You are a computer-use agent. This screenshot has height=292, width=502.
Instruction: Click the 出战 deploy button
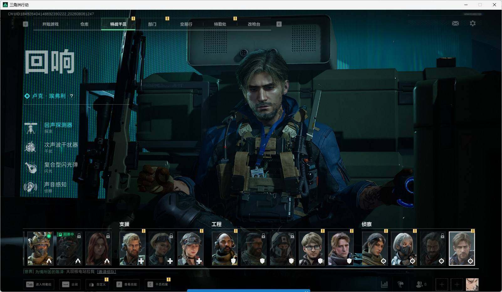click(x=70, y=284)
